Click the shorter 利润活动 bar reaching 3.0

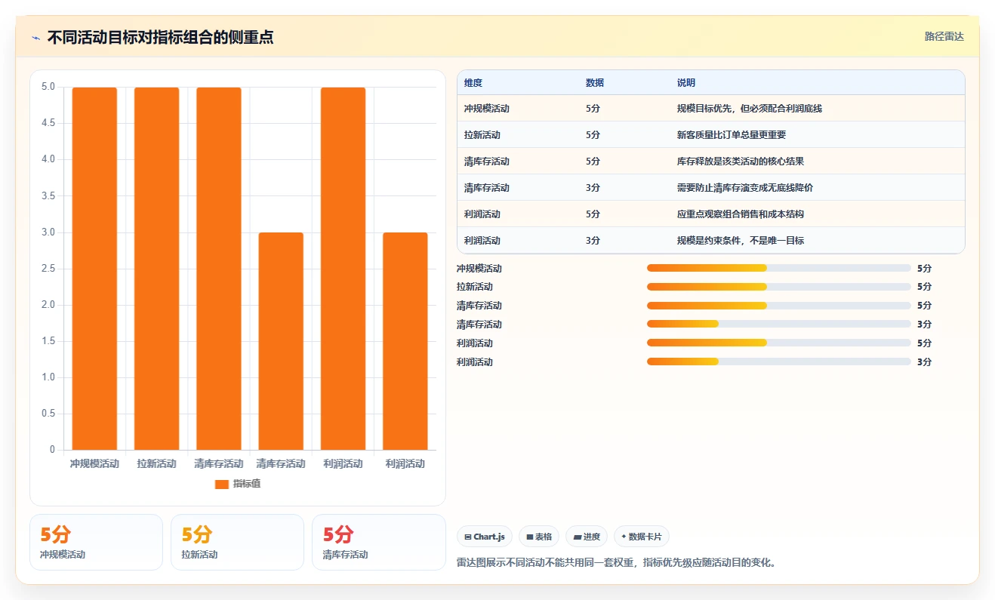(x=405, y=341)
